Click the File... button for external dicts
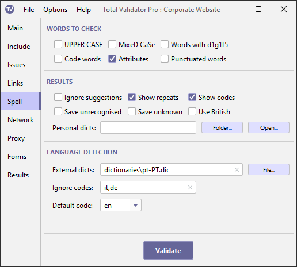Image resolution: width=297 pixels, height=267 pixels. click(x=269, y=169)
